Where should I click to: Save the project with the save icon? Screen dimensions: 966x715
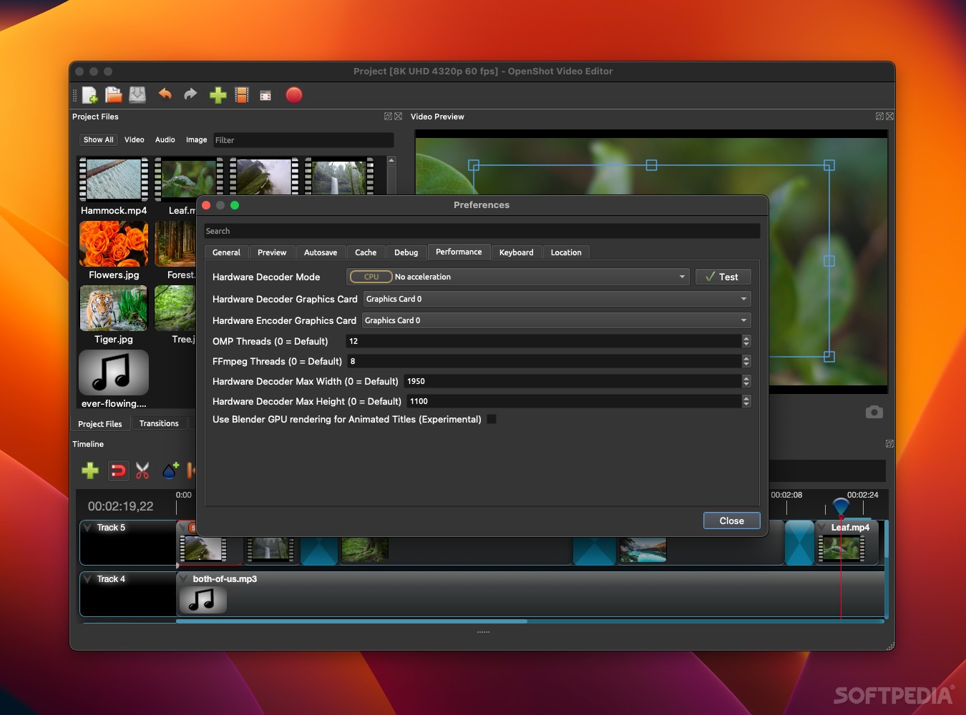pyautogui.click(x=137, y=94)
